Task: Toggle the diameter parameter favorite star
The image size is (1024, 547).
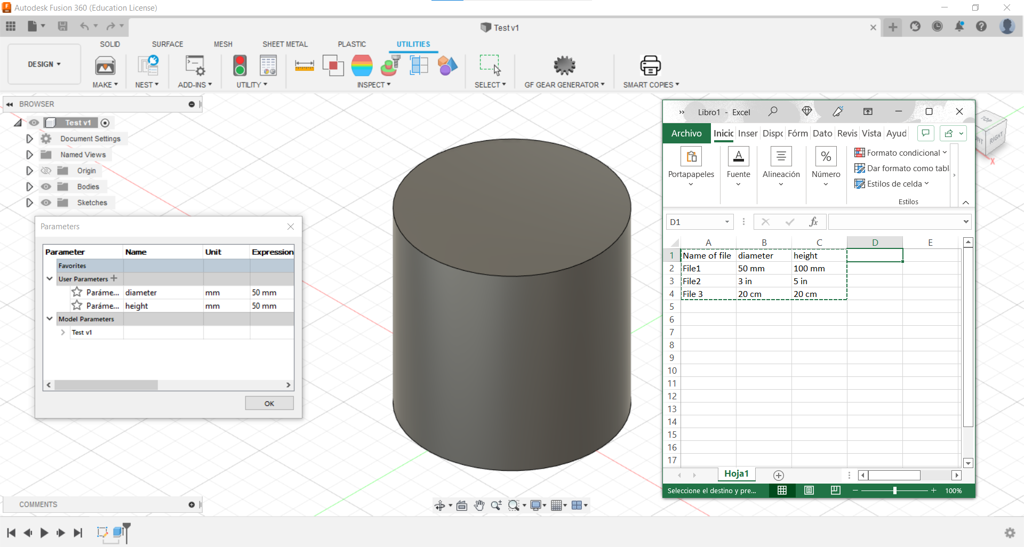Action: click(77, 292)
